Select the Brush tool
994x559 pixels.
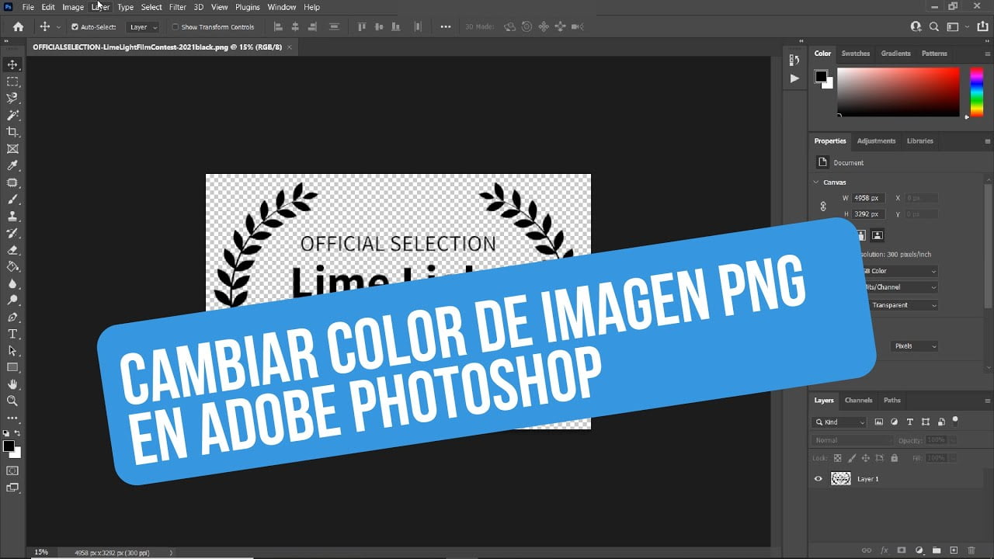[12, 200]
